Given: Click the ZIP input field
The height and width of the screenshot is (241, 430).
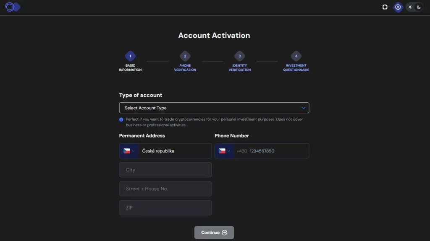Looking at the screenshot, I should (165, 207).
